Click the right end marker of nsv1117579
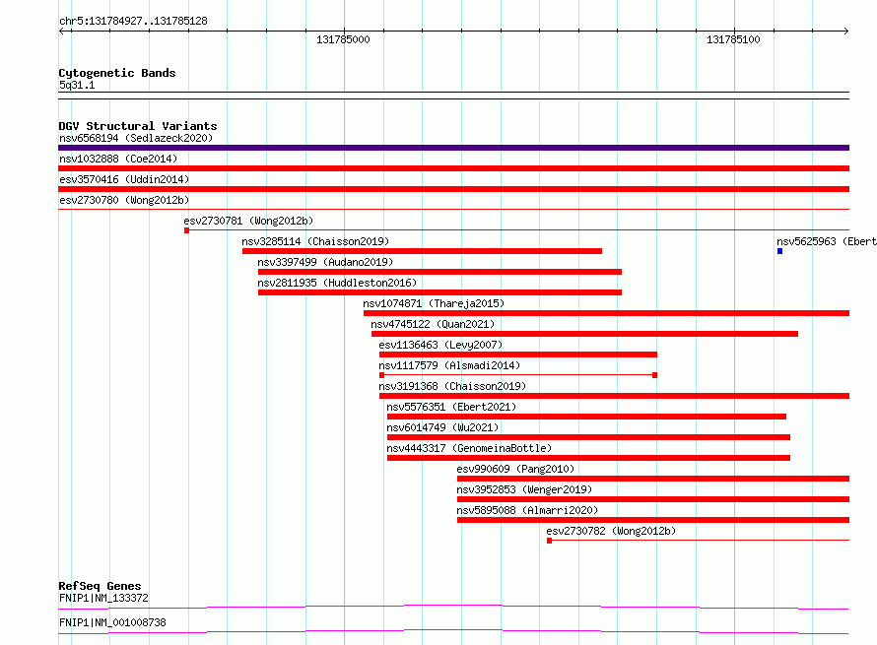The height and width of the screenshot is (645, 877). 654,375
